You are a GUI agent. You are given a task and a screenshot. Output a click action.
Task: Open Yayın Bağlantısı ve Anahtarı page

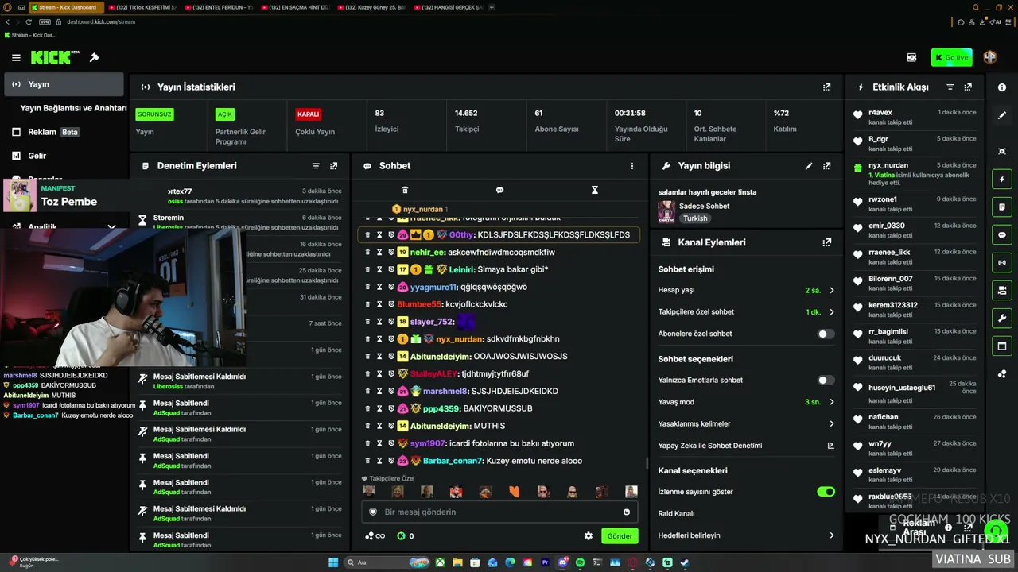pos(73,108)
